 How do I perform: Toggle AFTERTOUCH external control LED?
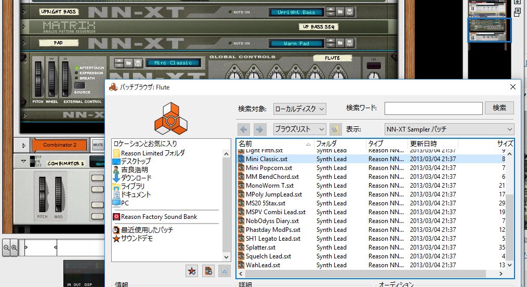(76, 68)
